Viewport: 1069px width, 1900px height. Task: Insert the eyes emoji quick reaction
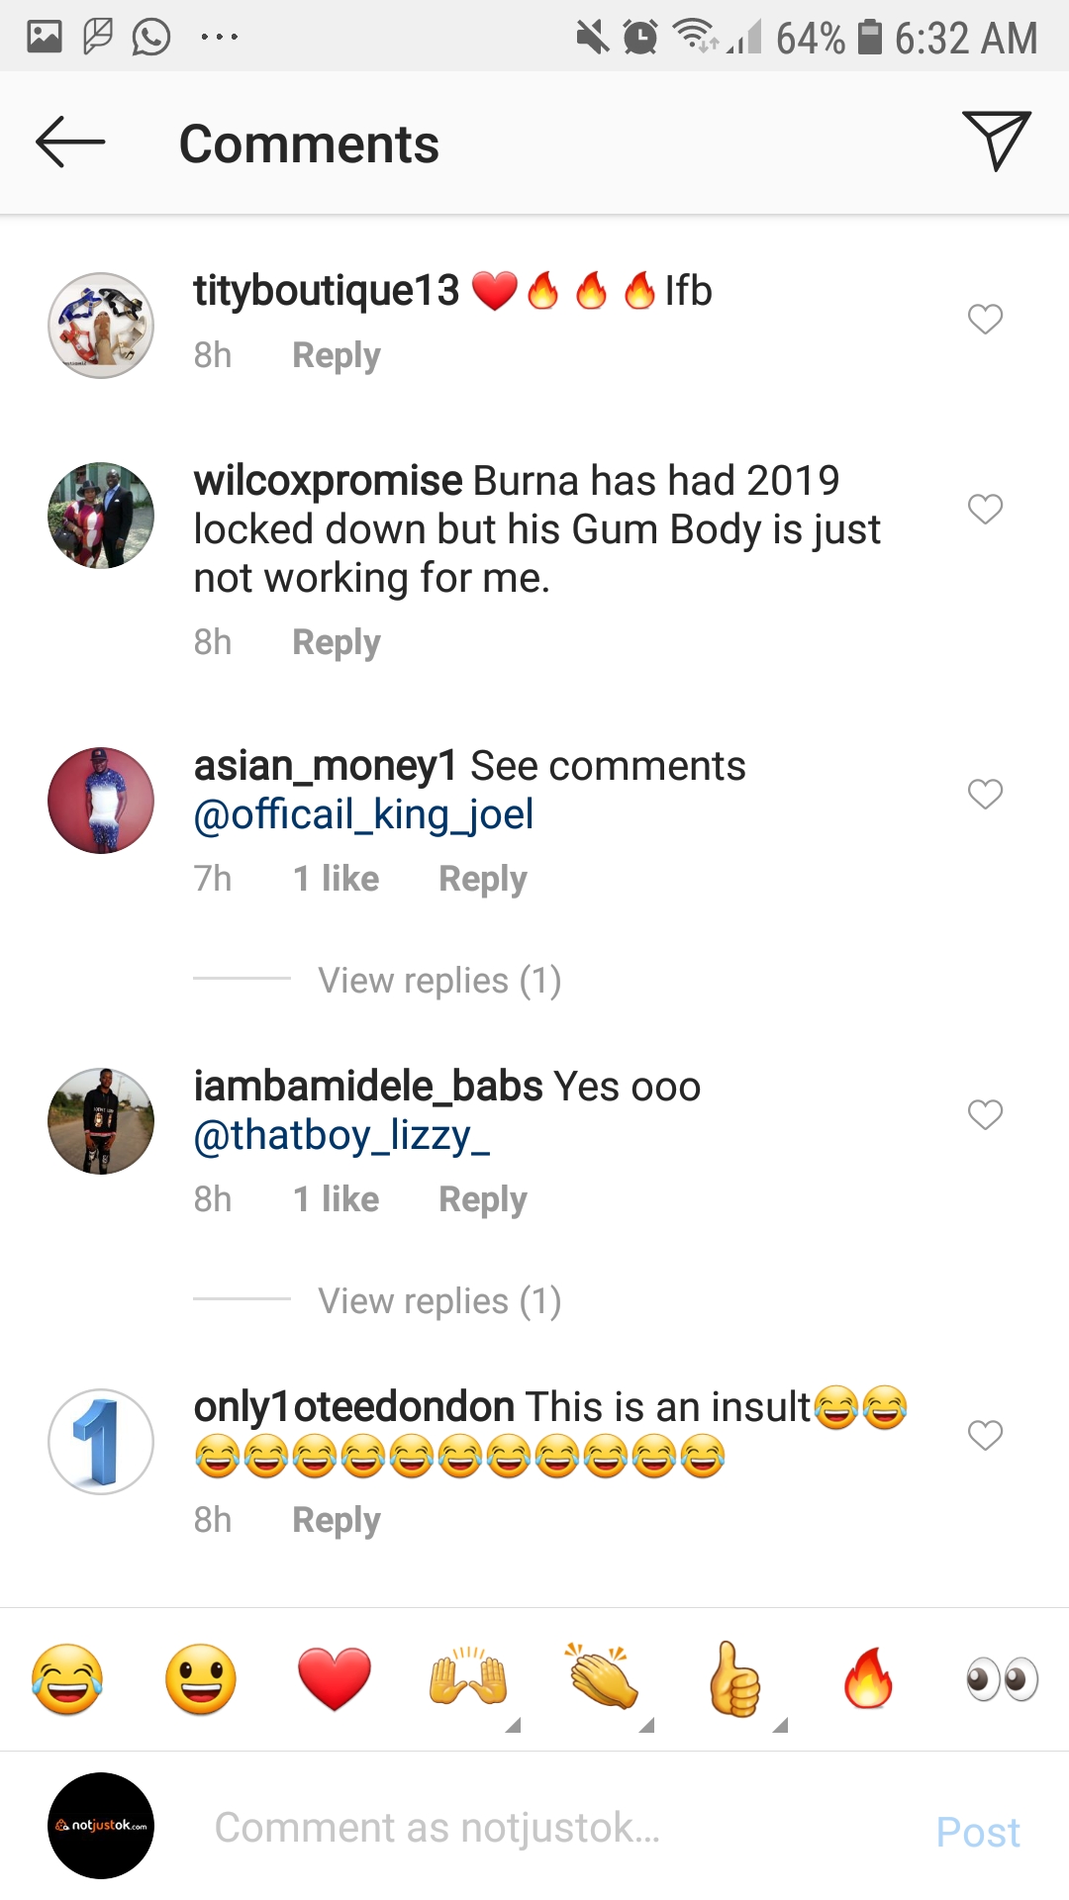point(1002,1679)
